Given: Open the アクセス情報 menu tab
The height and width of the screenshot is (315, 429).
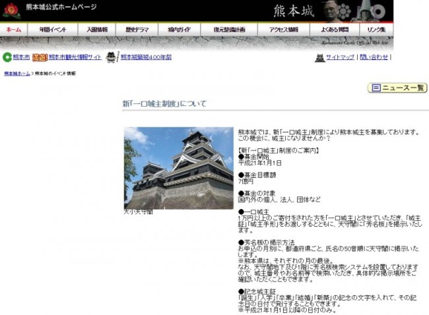Looking at the screenshot, I should click(283, 30).
